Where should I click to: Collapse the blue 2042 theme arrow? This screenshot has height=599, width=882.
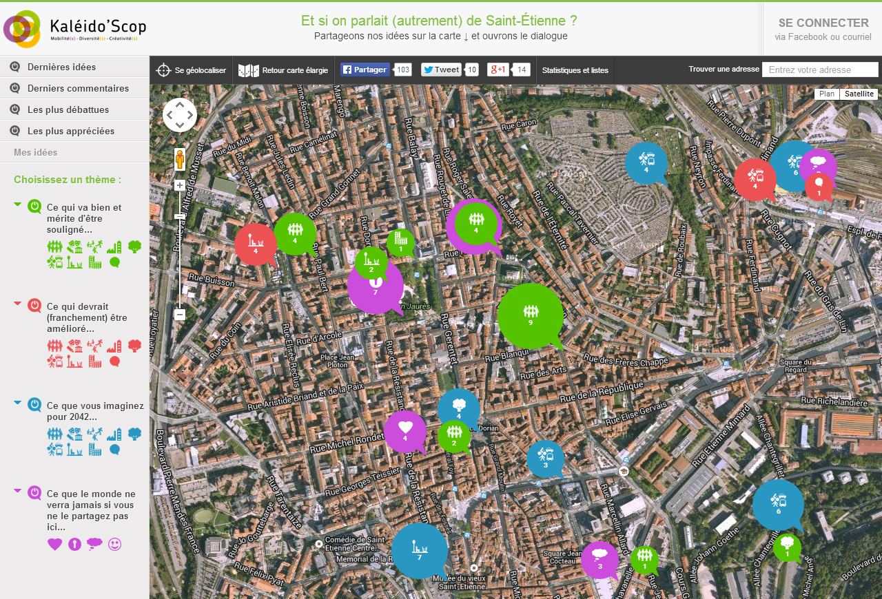point(18,402)
